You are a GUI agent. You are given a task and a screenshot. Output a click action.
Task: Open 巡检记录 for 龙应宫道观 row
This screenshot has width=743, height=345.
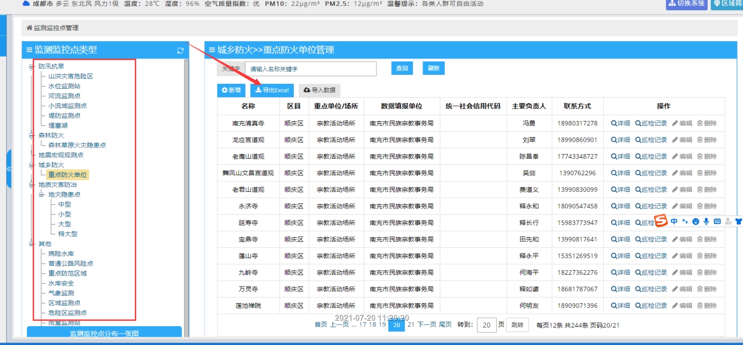pos(651,140)
